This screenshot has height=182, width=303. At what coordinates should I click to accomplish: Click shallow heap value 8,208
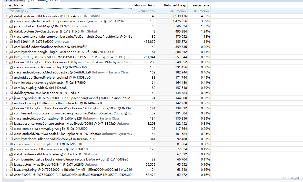click(x=151, y=124)
